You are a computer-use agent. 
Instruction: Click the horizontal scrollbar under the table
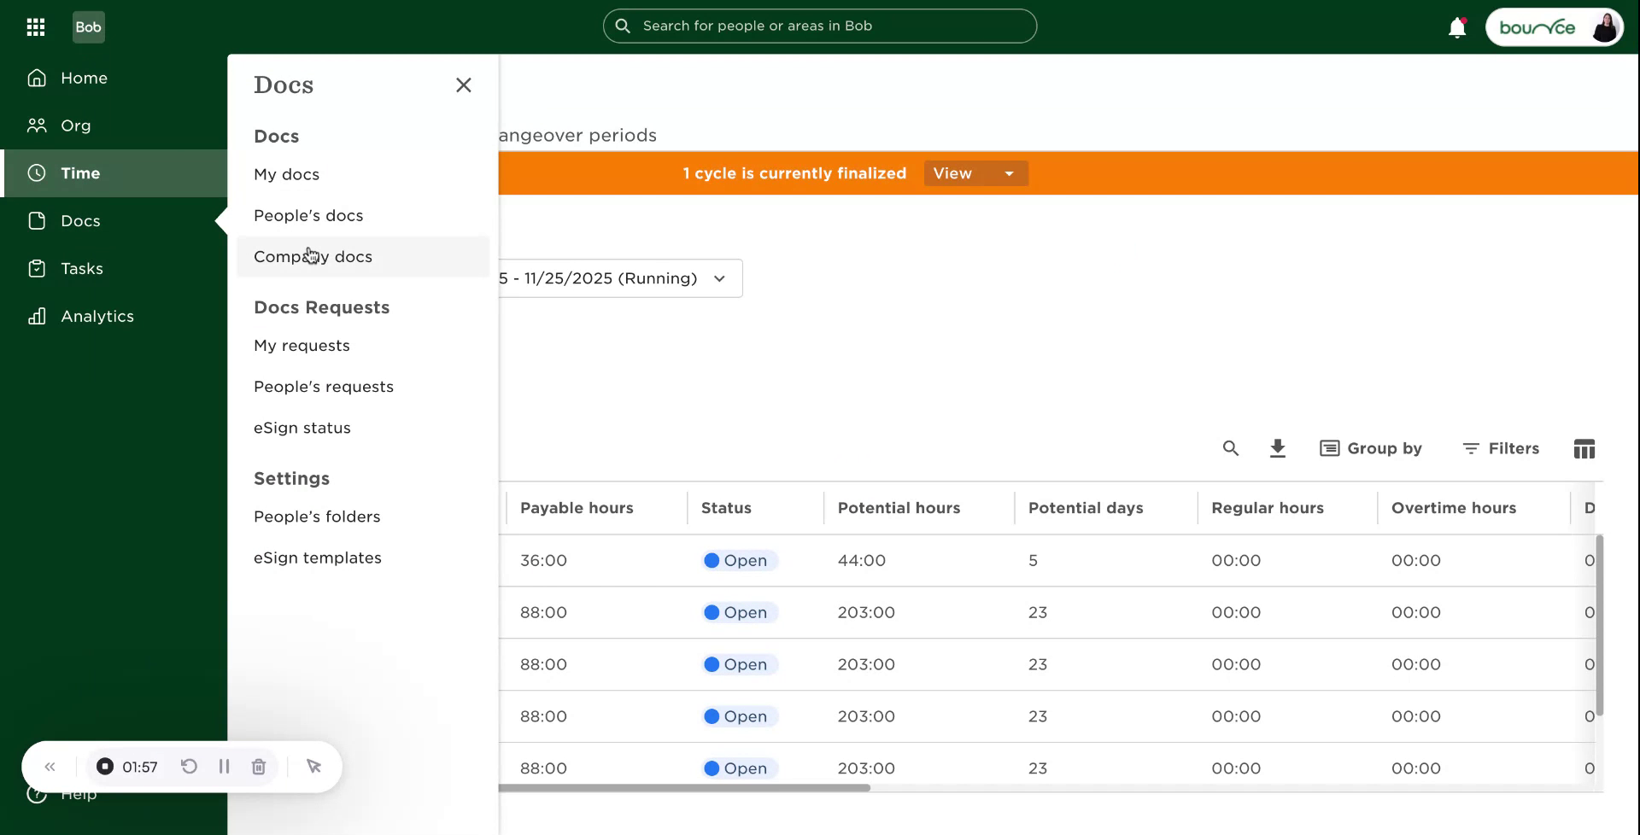point(683,788)
